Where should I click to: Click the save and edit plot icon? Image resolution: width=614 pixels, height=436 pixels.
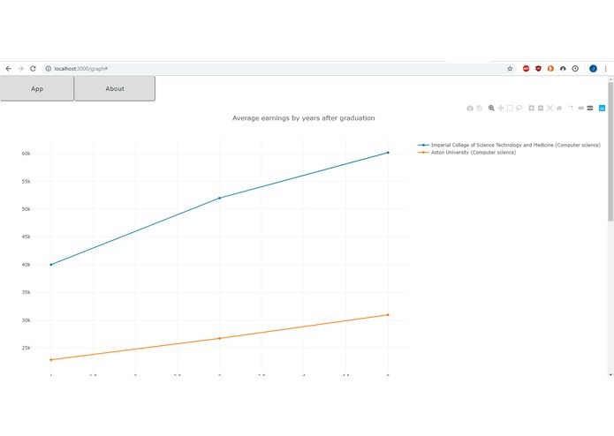point(480,108)
